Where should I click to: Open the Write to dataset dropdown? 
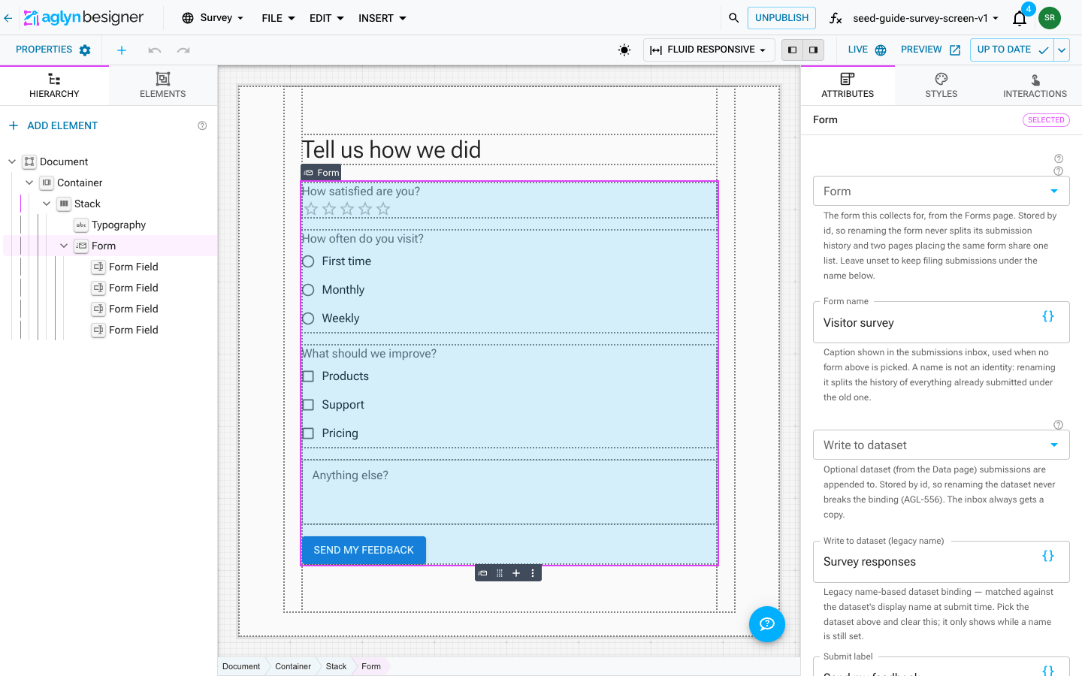pos(941,445)
